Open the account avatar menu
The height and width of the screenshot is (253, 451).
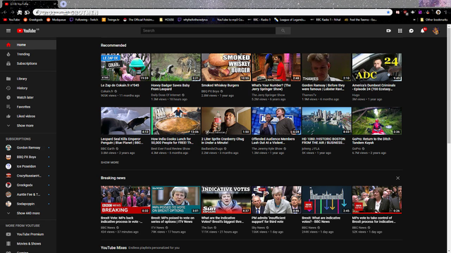coord(435,31)
